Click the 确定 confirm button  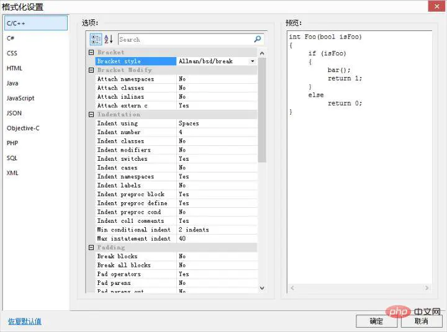point(376,321)
